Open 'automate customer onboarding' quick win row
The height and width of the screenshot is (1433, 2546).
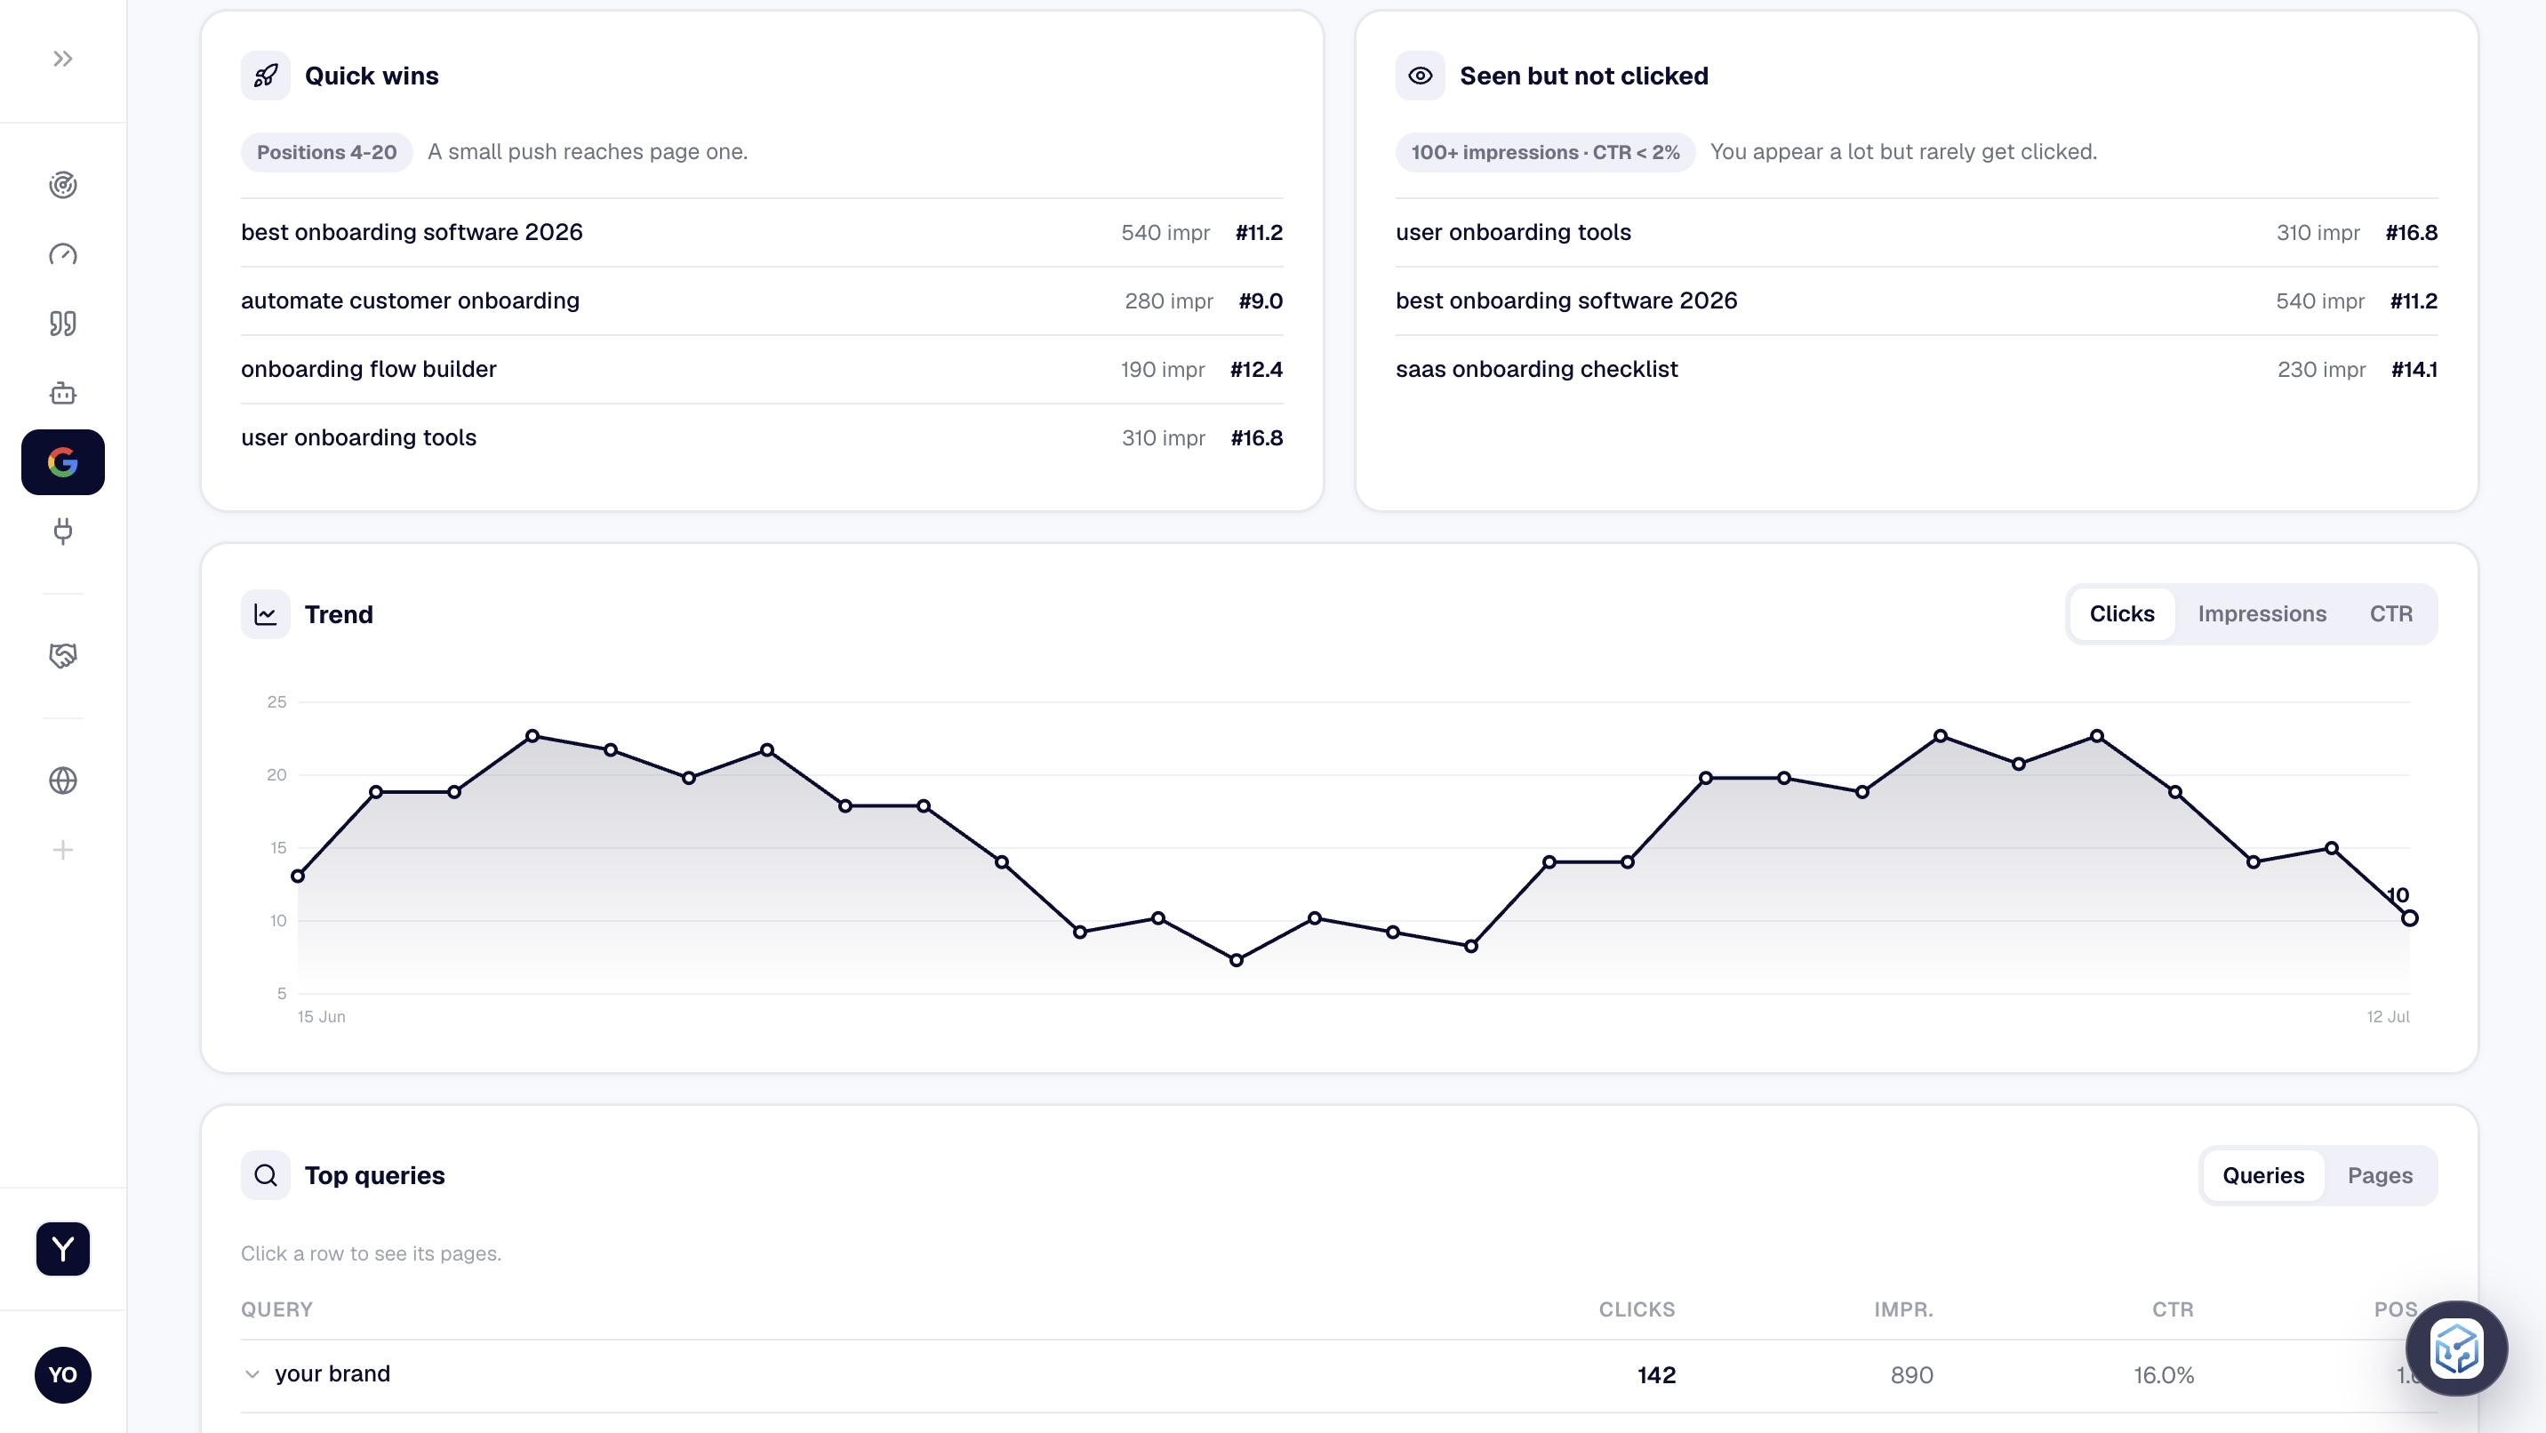click(761, 300)
